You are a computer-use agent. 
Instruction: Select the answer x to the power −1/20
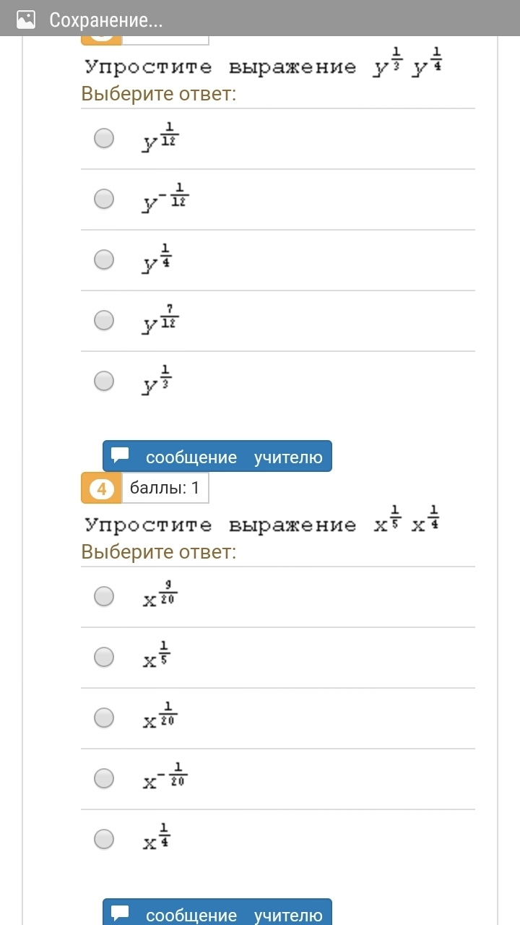click(105, 778)
